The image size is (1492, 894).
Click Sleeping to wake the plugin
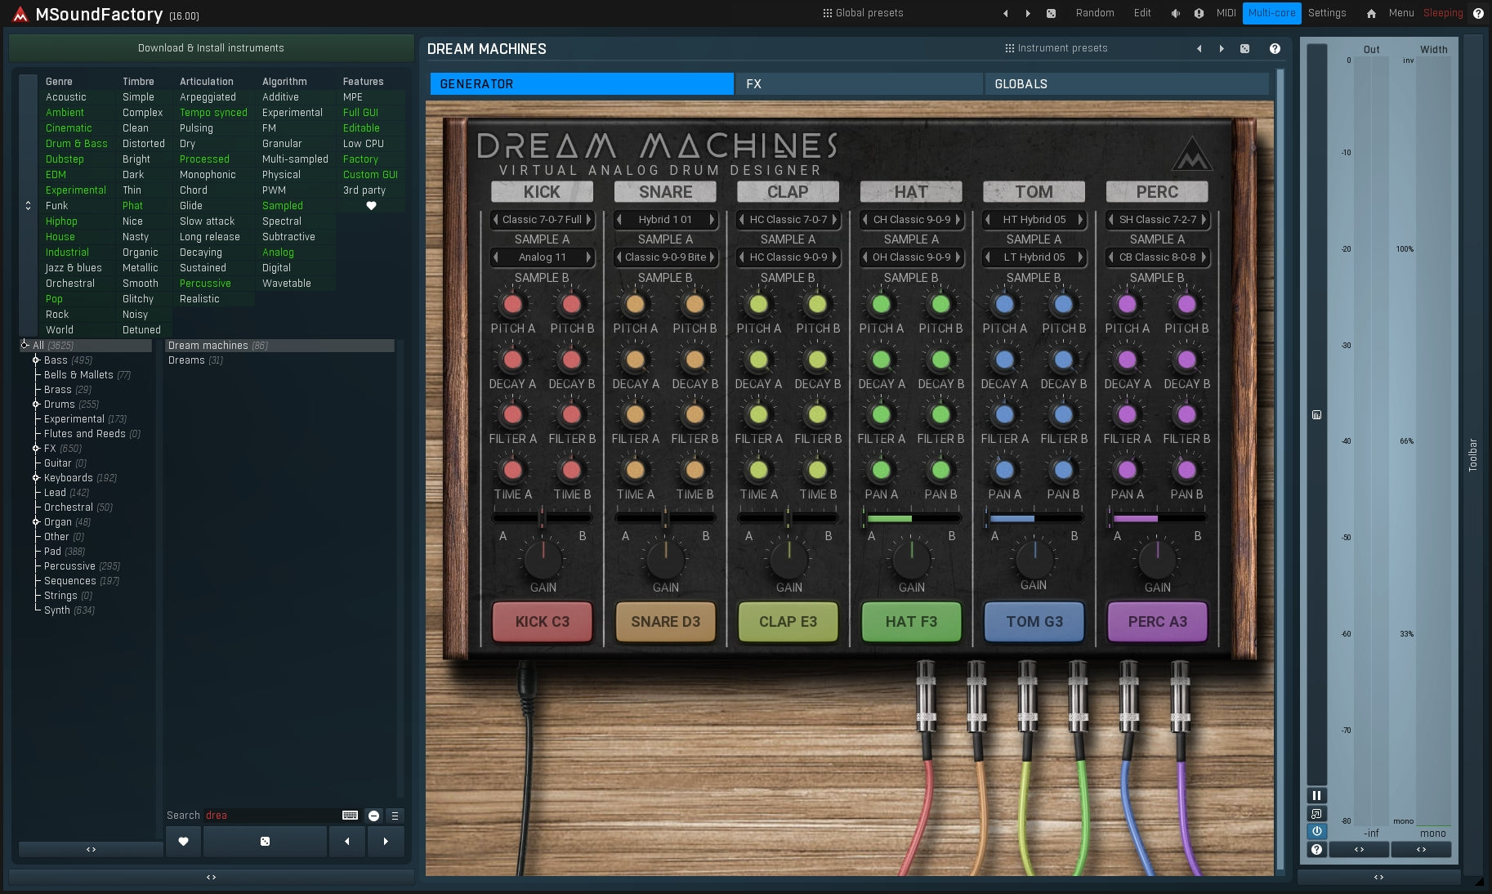pos(1442,13)
